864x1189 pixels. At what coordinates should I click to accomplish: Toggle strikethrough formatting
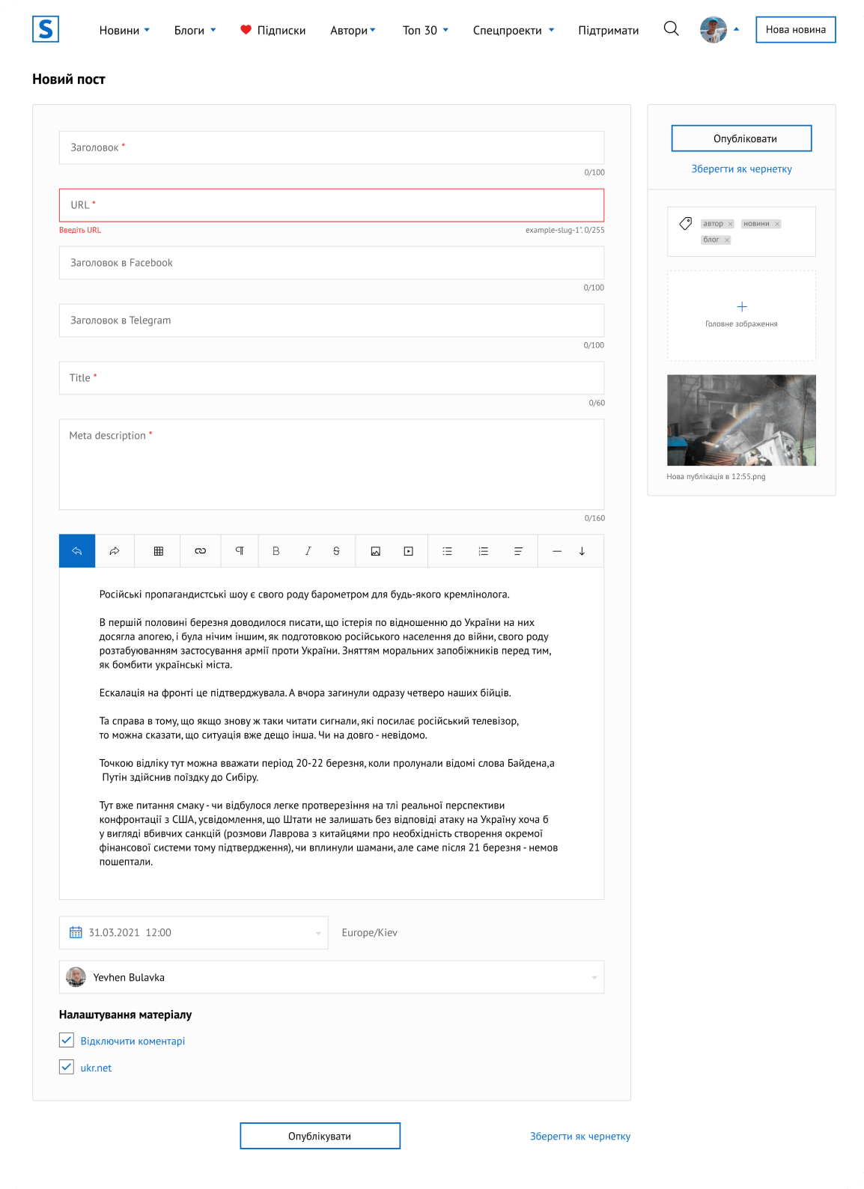336,551
